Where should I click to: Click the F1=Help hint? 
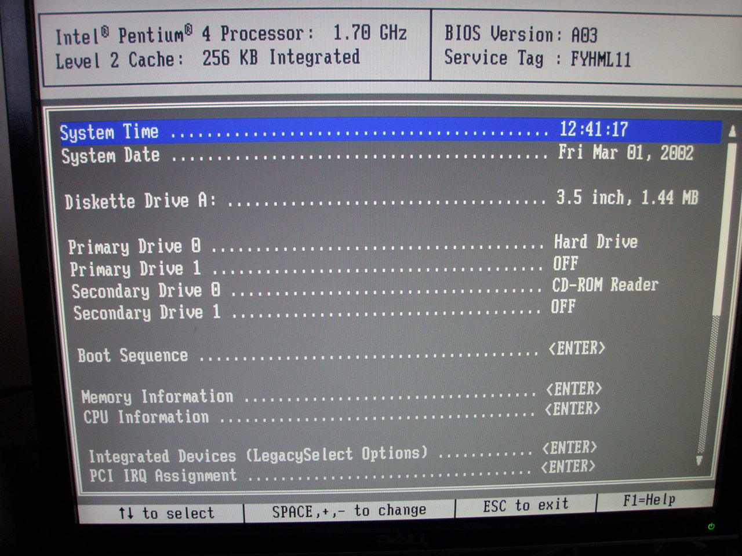point(649,500)
